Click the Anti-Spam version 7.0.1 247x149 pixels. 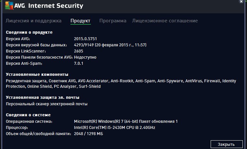[79, 63]
